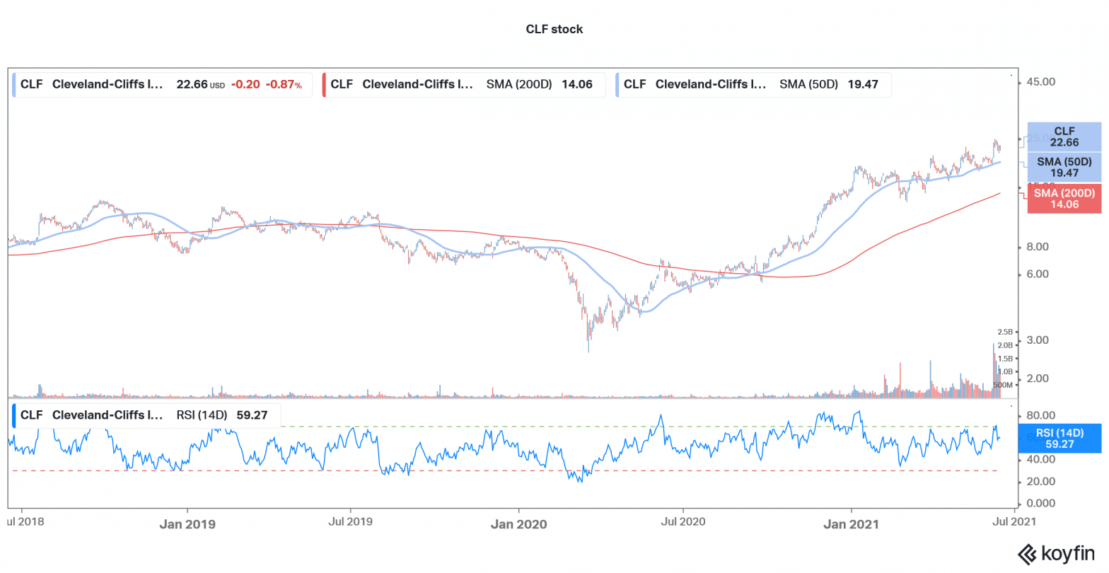Click the "45.00" price axis label
The height and width of the screenshot is (573, 1109).
1040,82
